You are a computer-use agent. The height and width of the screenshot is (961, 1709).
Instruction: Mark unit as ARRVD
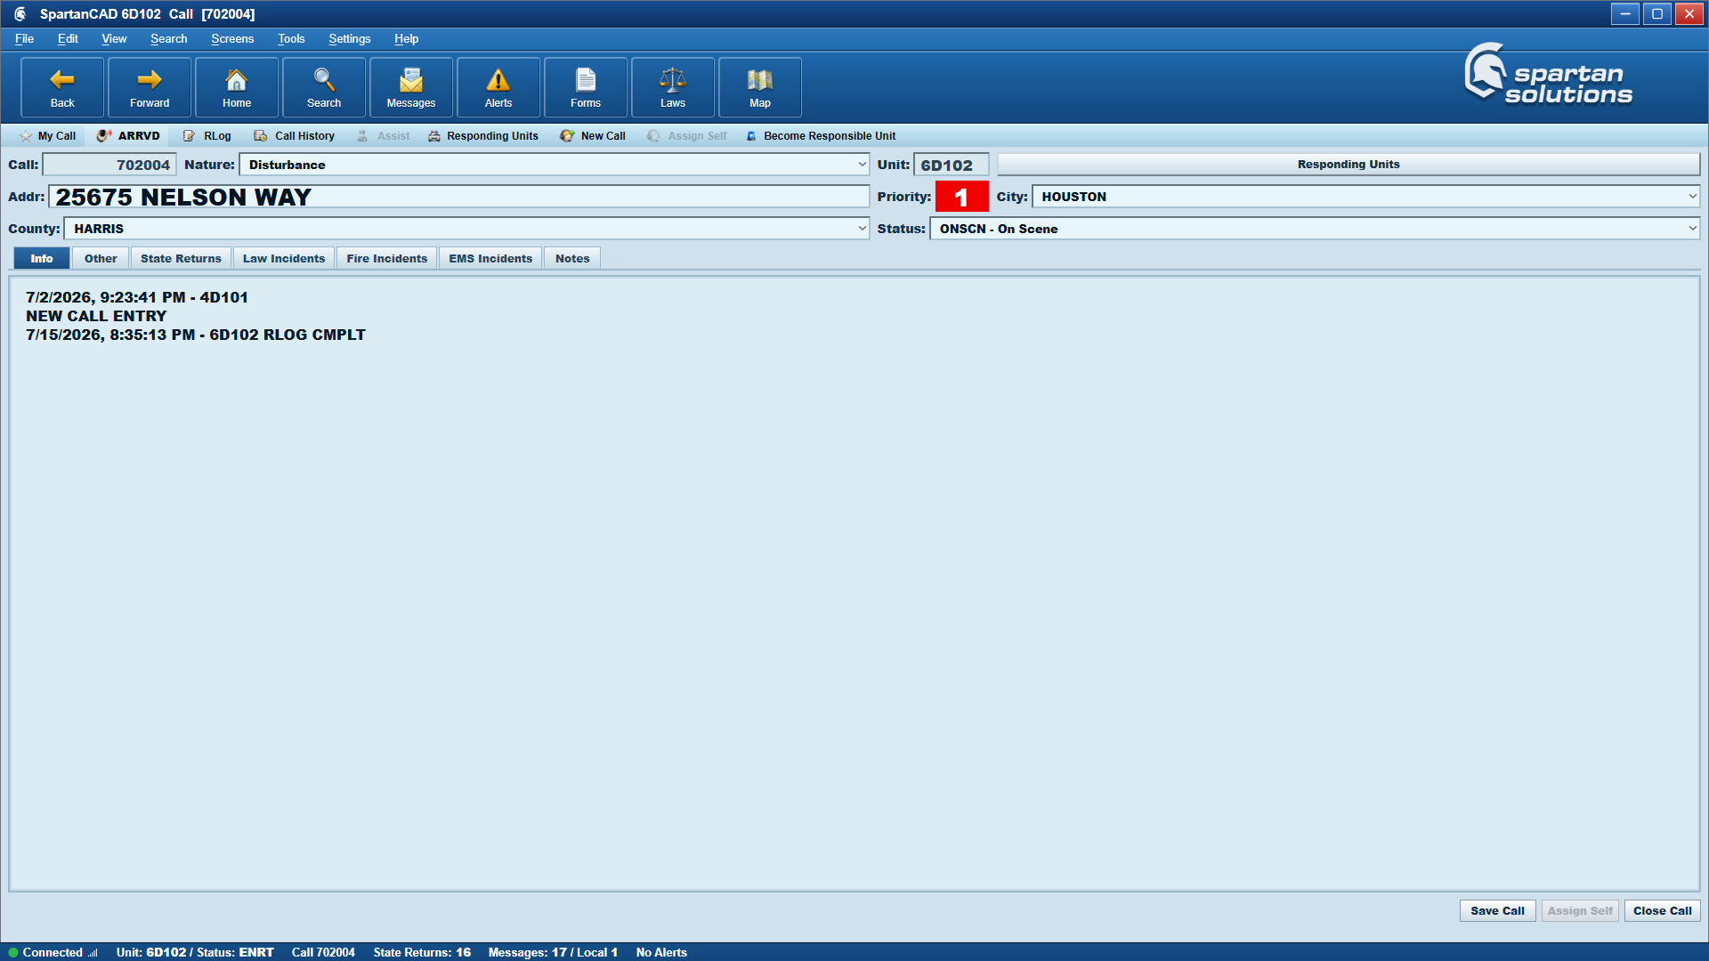click(129, 136)
